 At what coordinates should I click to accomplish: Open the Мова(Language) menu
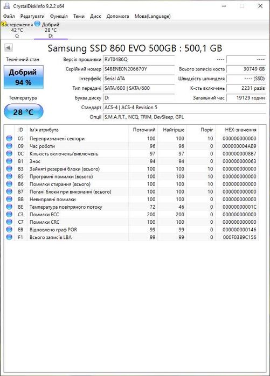click(x=153, y=16)
